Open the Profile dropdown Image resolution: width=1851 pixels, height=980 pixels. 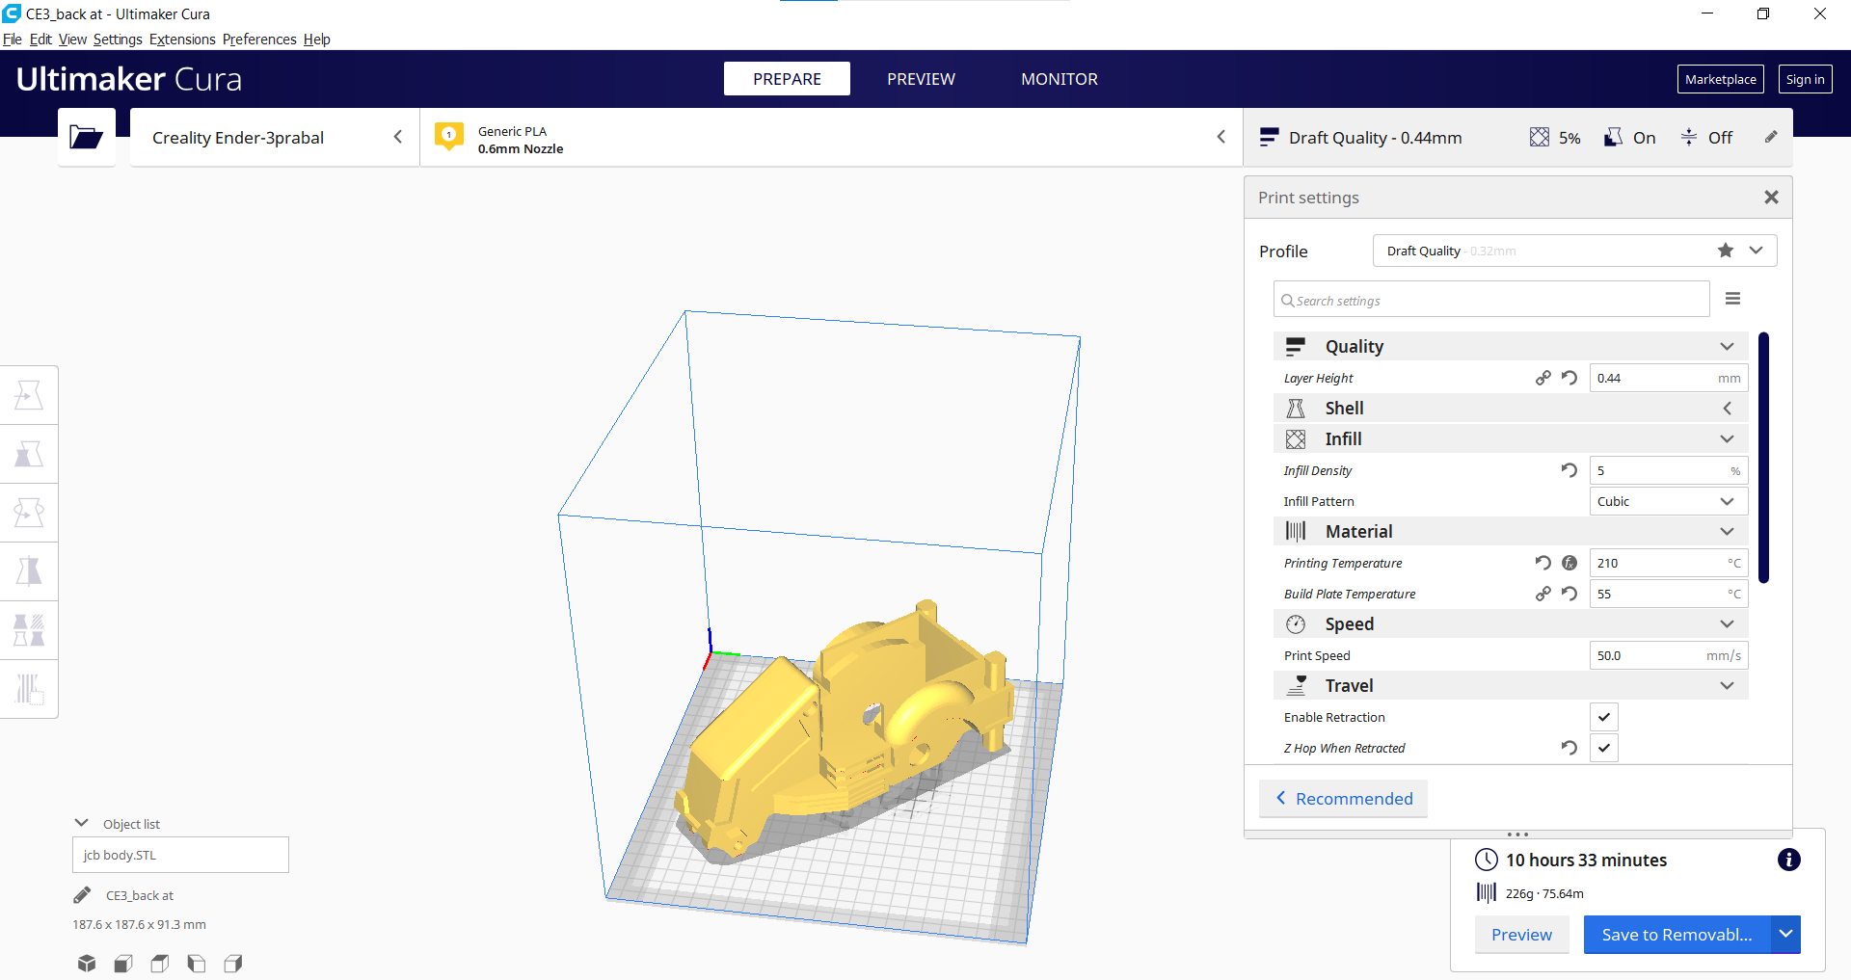[1575, 251]
